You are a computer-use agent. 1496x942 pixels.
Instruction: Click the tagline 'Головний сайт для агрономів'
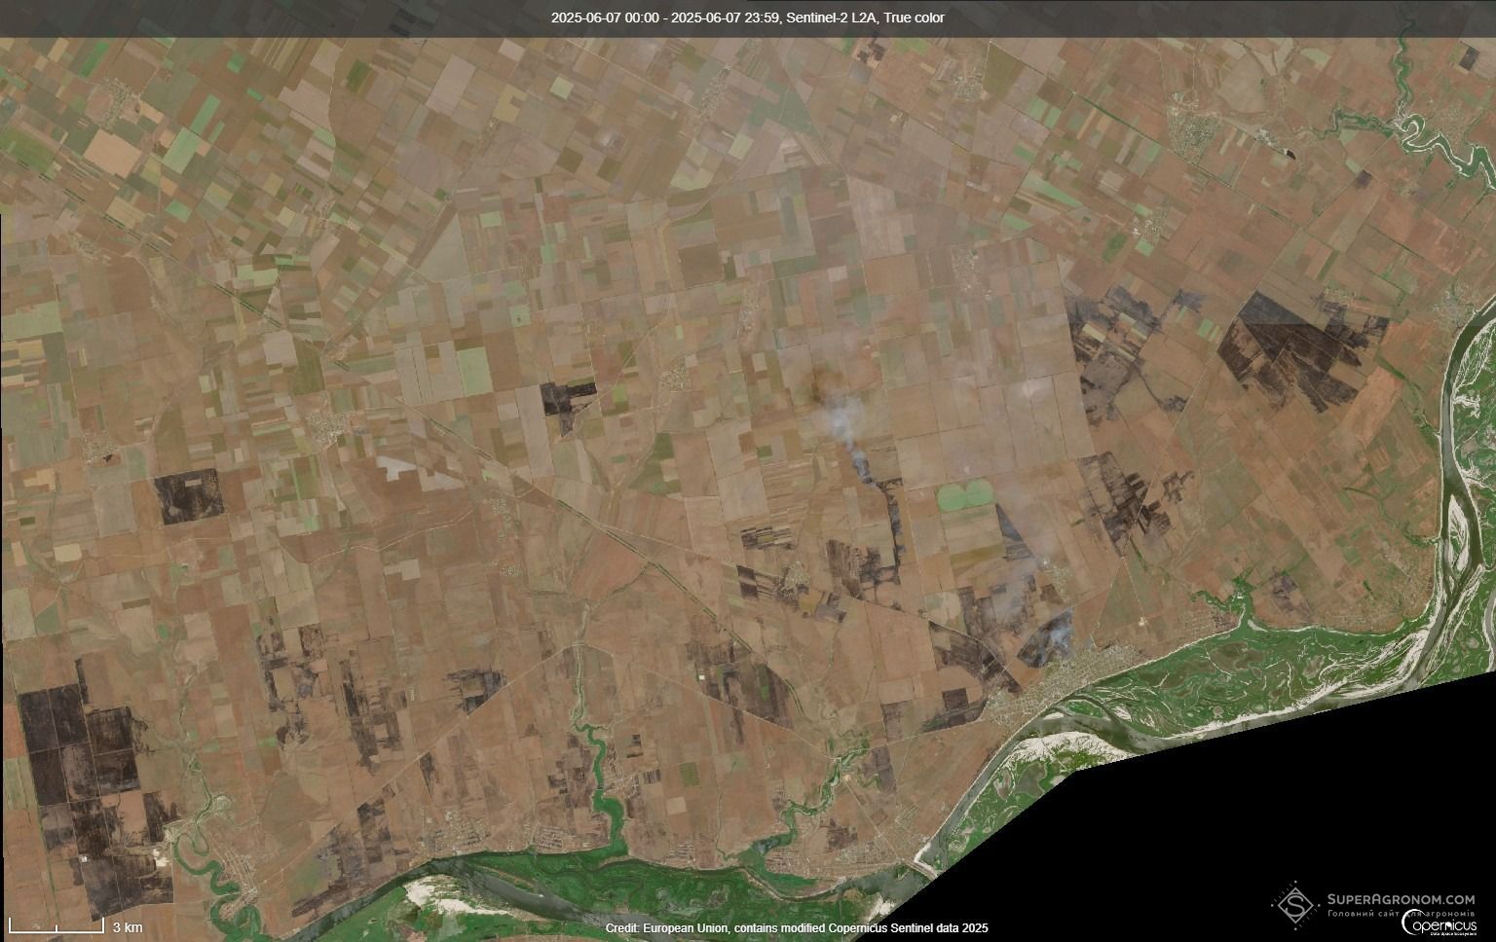coord(1398,915)
